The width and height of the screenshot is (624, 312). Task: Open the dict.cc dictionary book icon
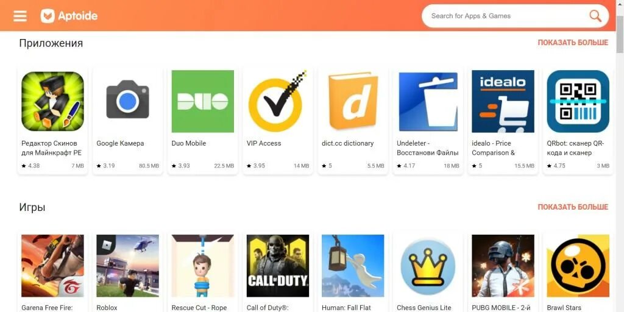[x=353, y=101]
